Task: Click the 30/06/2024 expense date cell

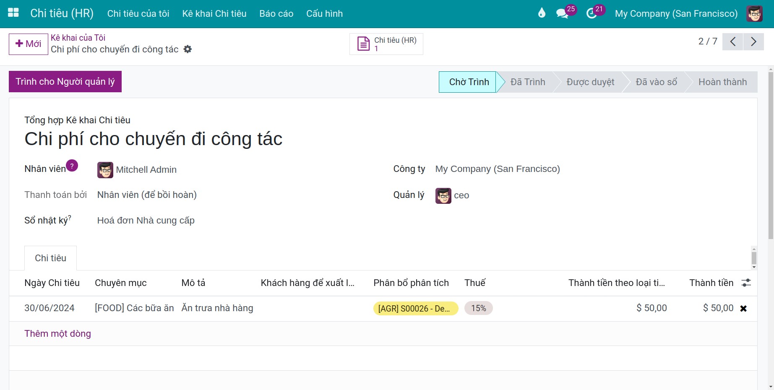Action: click(x=50, y=308)
